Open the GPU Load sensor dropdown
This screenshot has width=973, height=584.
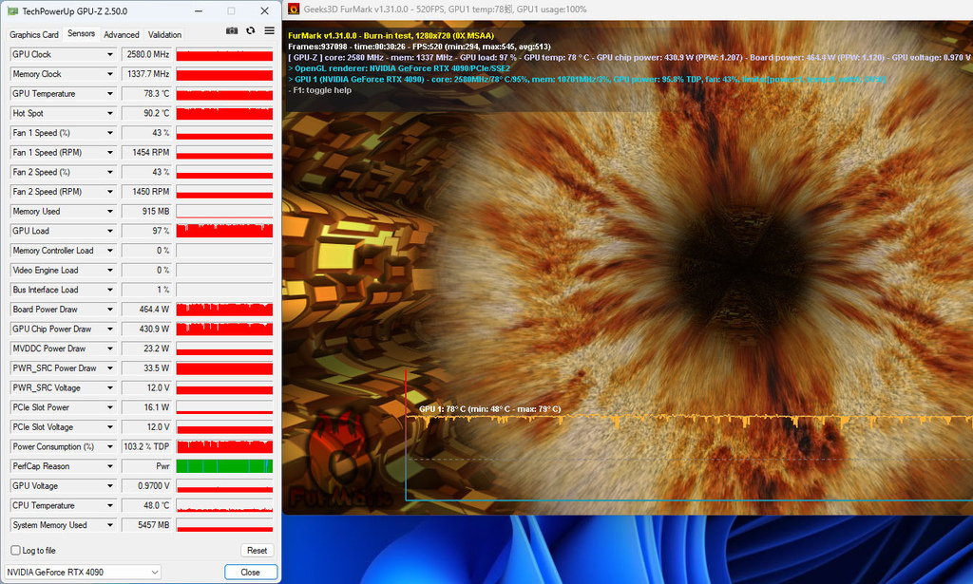[x=110, y=232]
